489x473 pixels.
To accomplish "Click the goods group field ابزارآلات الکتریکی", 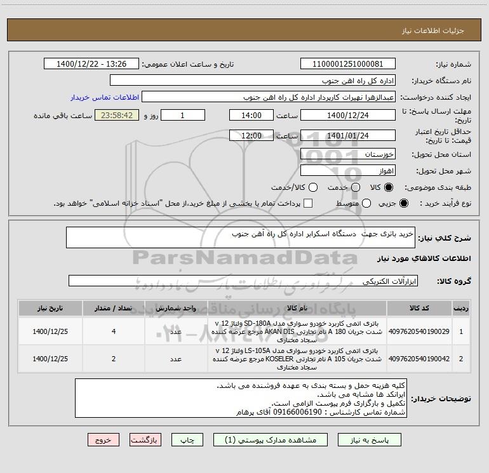I will coord(243,281).
